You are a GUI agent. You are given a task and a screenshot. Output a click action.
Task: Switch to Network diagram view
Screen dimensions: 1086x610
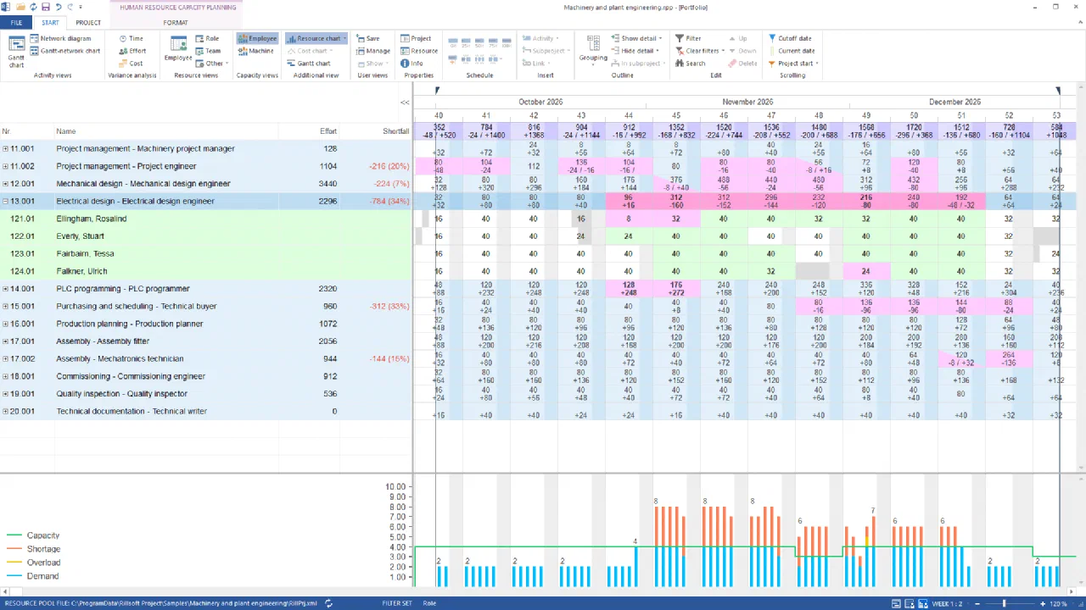click(x=59, y=39)
